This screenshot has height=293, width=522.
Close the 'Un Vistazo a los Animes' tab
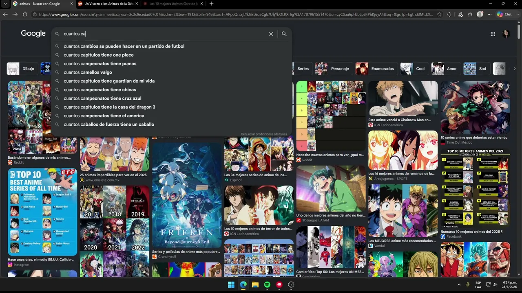click(137, 4)
